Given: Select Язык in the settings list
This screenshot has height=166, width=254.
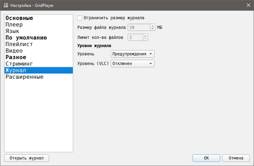Looking at the screenshot, I should [x=39, y=31].
